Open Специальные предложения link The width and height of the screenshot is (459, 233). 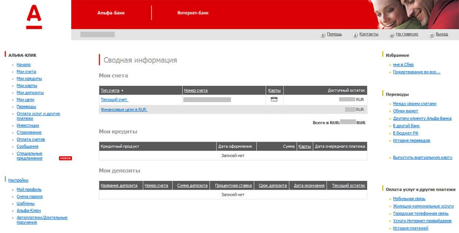tap(30, 156)
